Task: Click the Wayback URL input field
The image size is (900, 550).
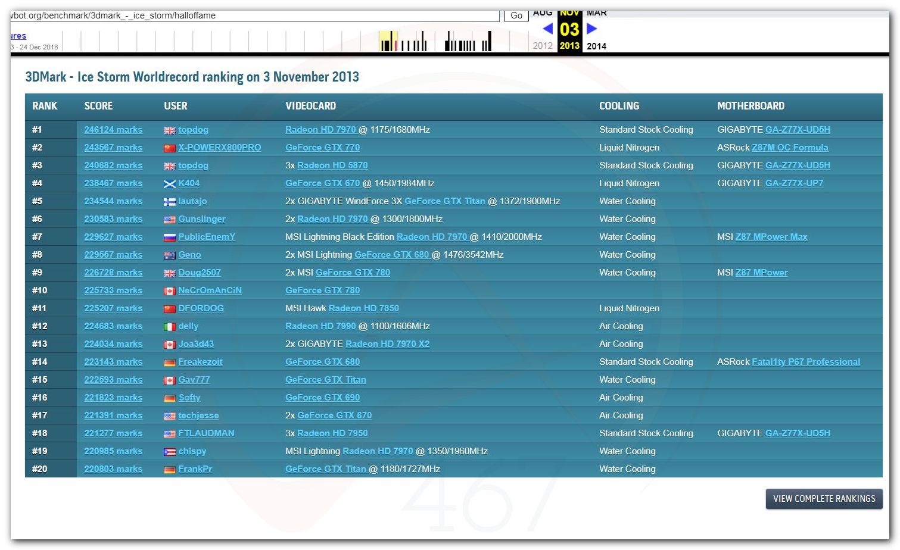Action: (x=254, y=15)
